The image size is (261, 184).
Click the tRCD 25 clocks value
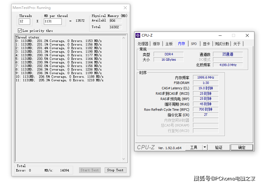[206, 93]
